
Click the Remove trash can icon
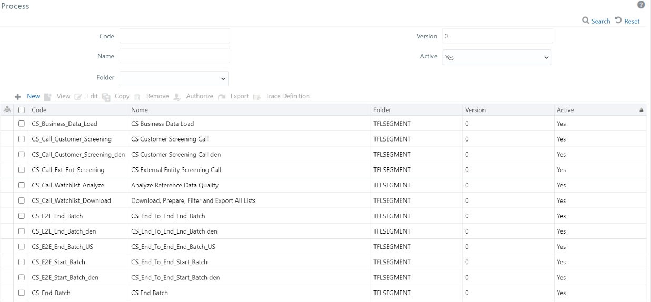(x=137, y=97)
